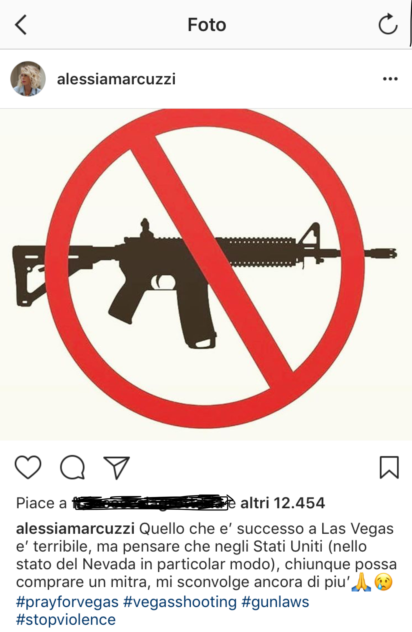Go back using the left arrow
This screenshot has width=412, height=632.
pyautogui.click(x=21, y=25)
